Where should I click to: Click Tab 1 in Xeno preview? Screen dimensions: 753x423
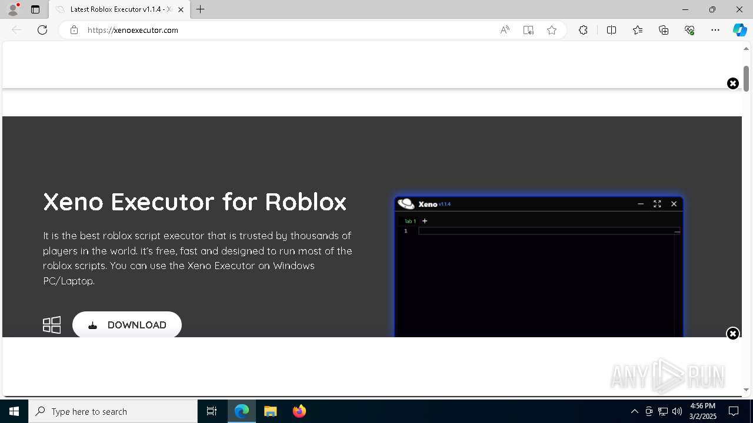click(x=410, y=221)
